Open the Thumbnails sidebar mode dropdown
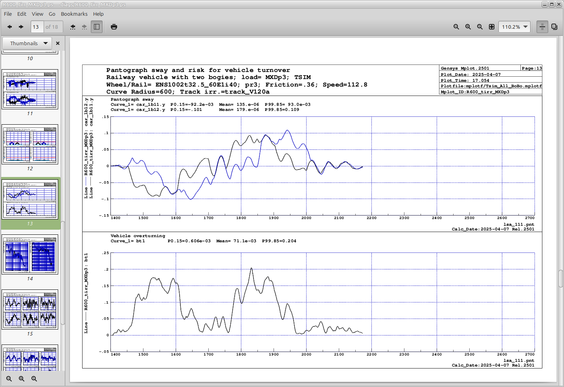The image size is (564, 387). pyautogui.click(x=28, y=43)
